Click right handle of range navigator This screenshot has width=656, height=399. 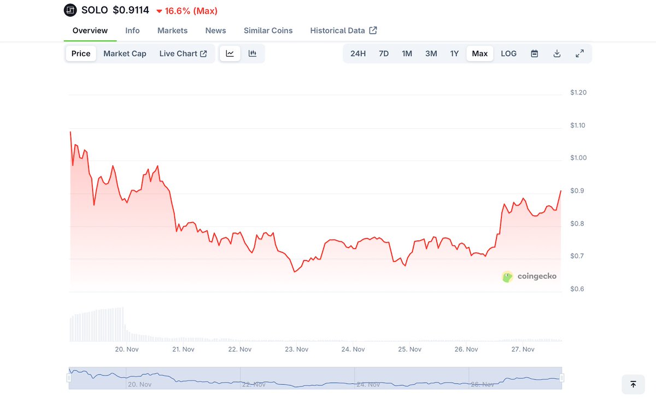[x=561, y=378]
